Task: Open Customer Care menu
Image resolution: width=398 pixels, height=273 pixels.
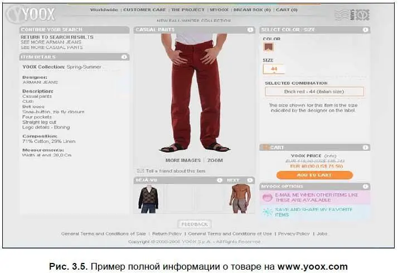Action: (144, 9)
